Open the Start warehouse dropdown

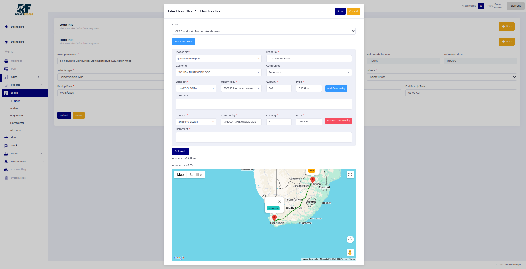[x=264, y=31]
